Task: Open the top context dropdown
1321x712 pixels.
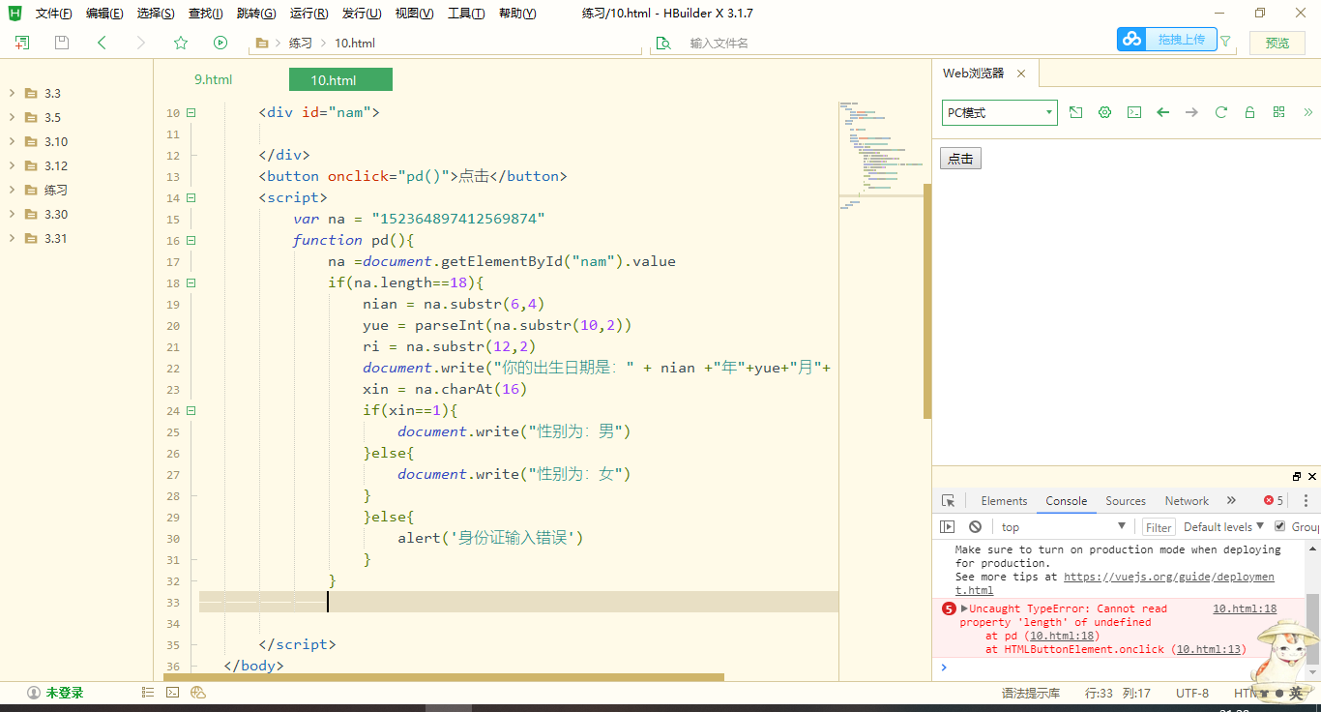Action: 1064,526
